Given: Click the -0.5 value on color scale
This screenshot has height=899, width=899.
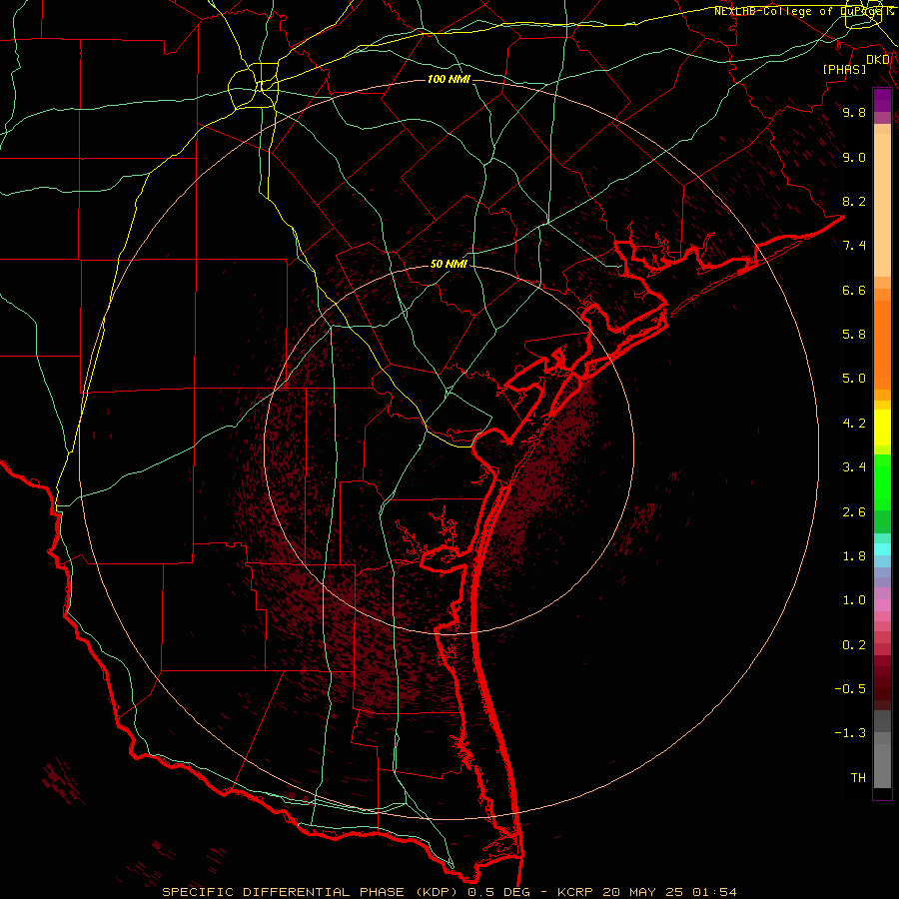Looking at the screenshot, I should [x=850, y=689].
